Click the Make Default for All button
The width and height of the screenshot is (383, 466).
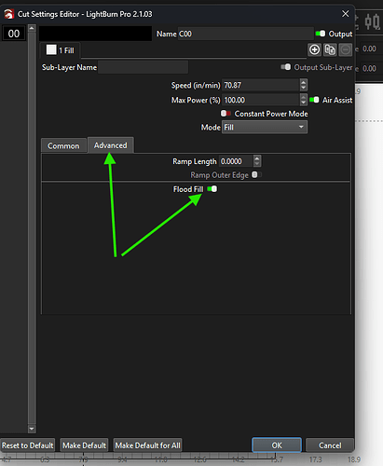[x=147, y=445]
